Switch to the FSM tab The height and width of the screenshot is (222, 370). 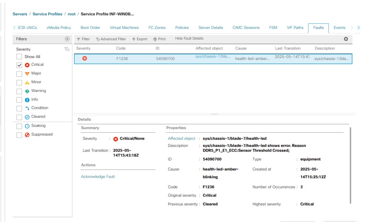273,28
